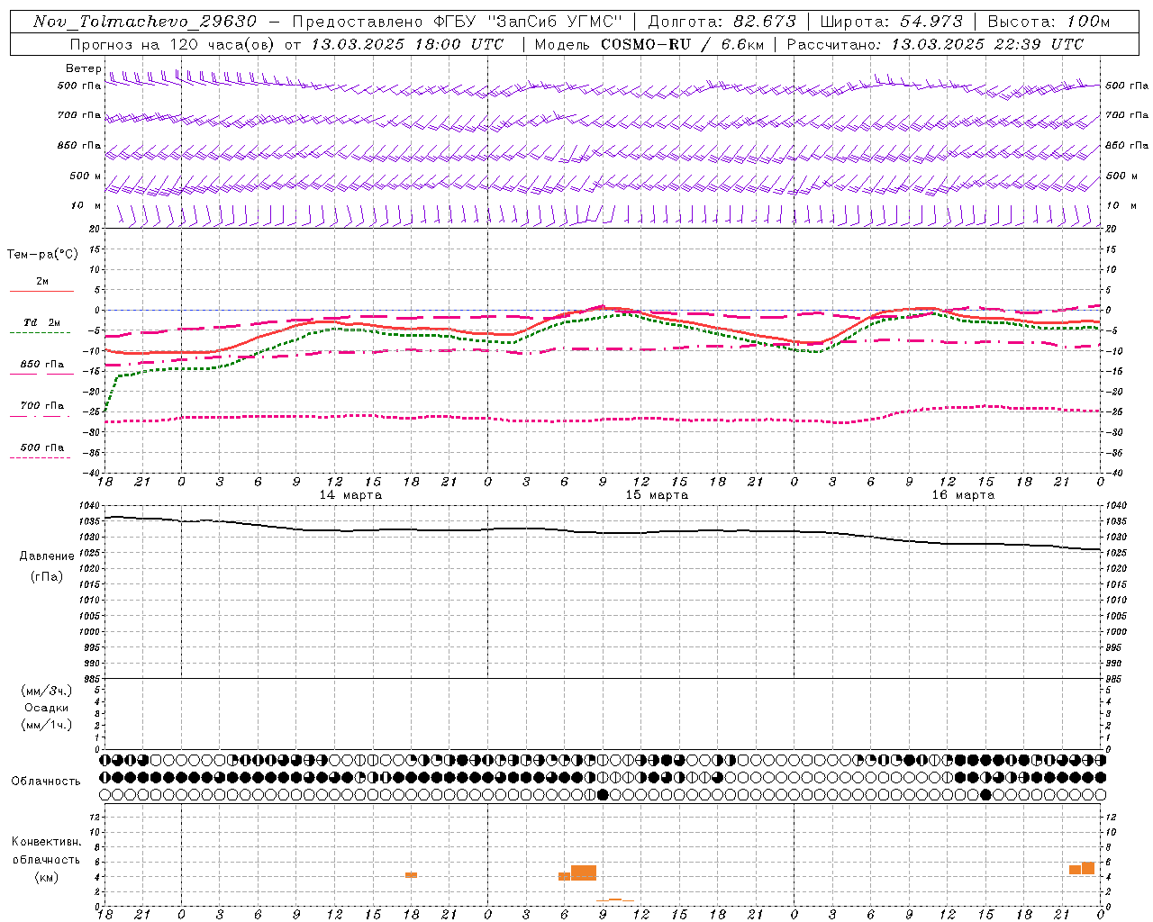Select the elevation text "Высота: 100м"
This screenshot has height=922, width=1153.
tap(1049, 22)
